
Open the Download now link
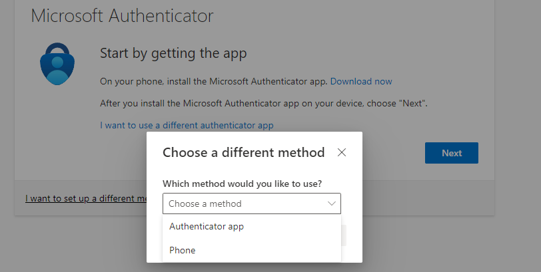(361, 82)
